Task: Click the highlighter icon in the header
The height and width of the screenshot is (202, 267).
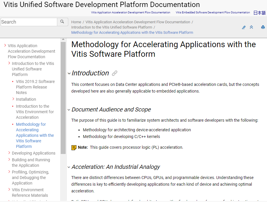Action: pos(243,27)
